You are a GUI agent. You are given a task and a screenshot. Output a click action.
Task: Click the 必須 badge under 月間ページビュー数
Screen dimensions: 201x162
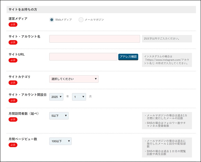point(13,145)
